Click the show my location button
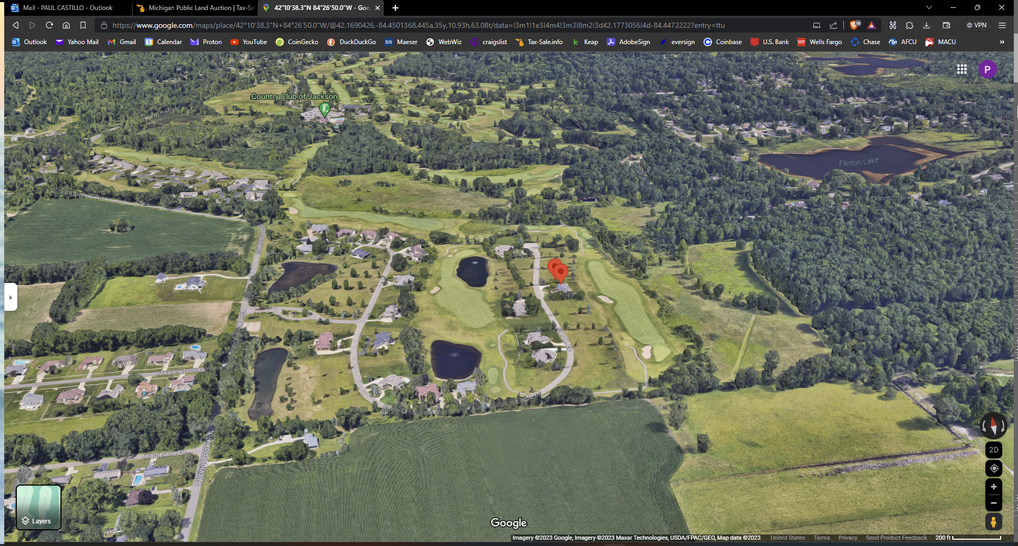Image resolution: width=1018 pixels, height=546 pixels. click(993, 468)
